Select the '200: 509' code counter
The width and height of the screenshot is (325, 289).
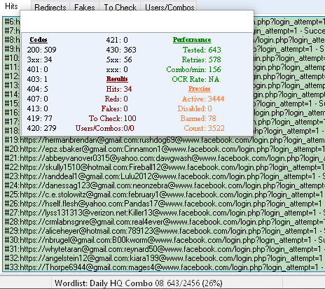[x=41, y=50]
